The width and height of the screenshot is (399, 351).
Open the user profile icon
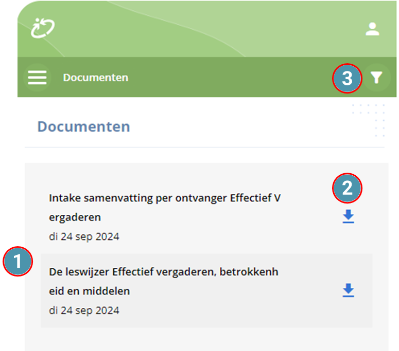tap(372, 29)
